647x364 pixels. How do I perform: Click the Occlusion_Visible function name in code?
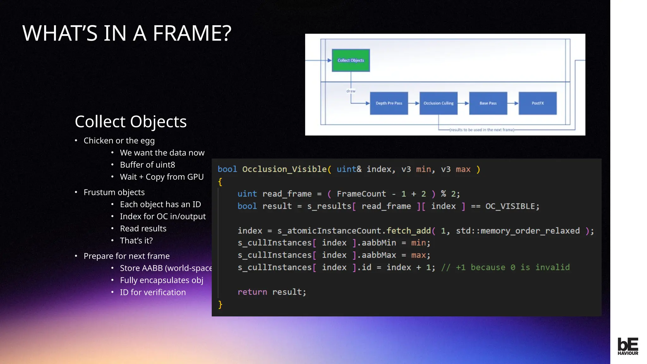point(284,169)
